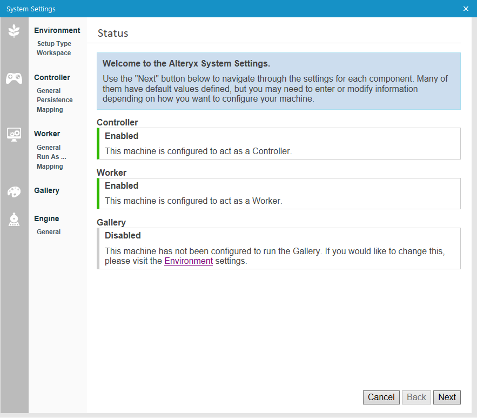
Task: Click the Worker monitor gears icon
Action: (14, 134)
